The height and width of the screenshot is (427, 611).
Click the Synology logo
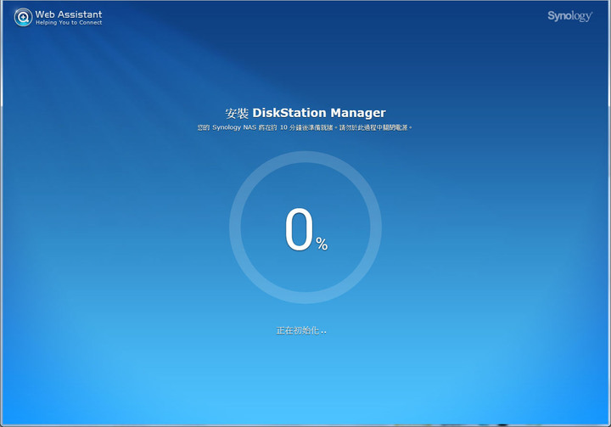[569, 16]
